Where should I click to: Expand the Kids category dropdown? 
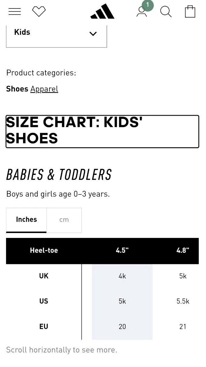[x=56, y=33]
